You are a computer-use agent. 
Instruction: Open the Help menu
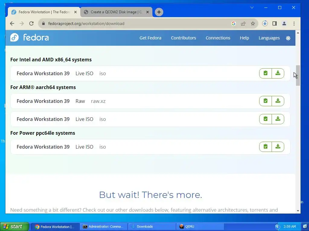click(x=244, y=38)
